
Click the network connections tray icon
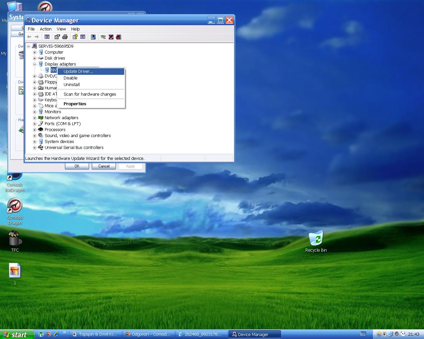(391, 334)
